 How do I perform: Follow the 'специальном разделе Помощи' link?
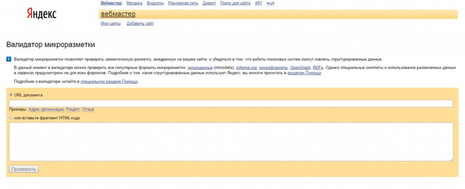click(x=109, y=82)
